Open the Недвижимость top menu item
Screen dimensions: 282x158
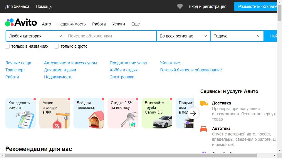72,24
